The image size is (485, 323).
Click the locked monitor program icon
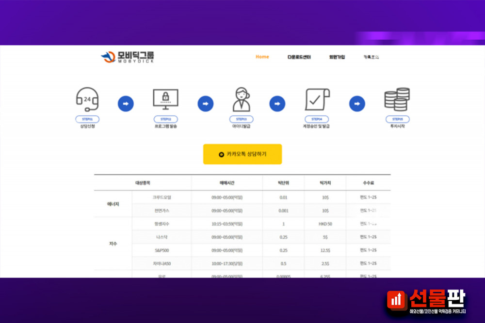click(165, 100)
